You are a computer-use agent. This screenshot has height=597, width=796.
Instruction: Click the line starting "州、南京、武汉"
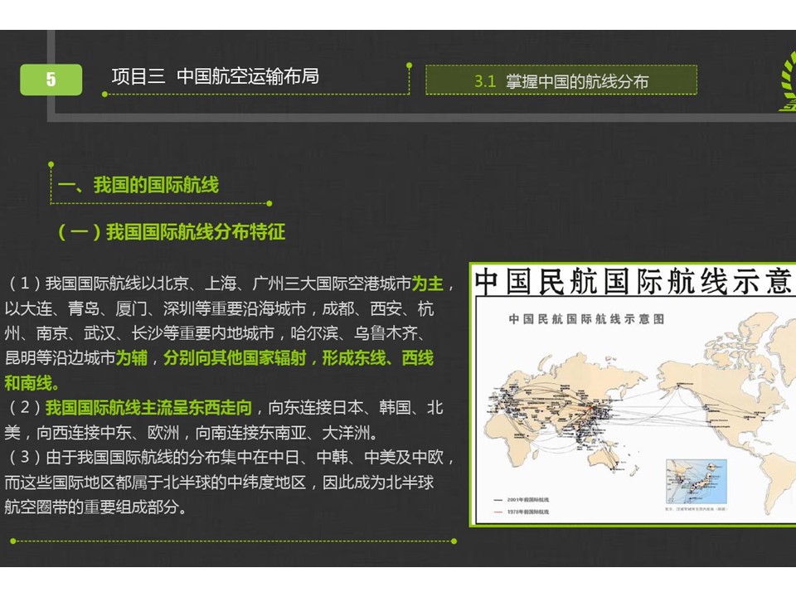[216, 333]
